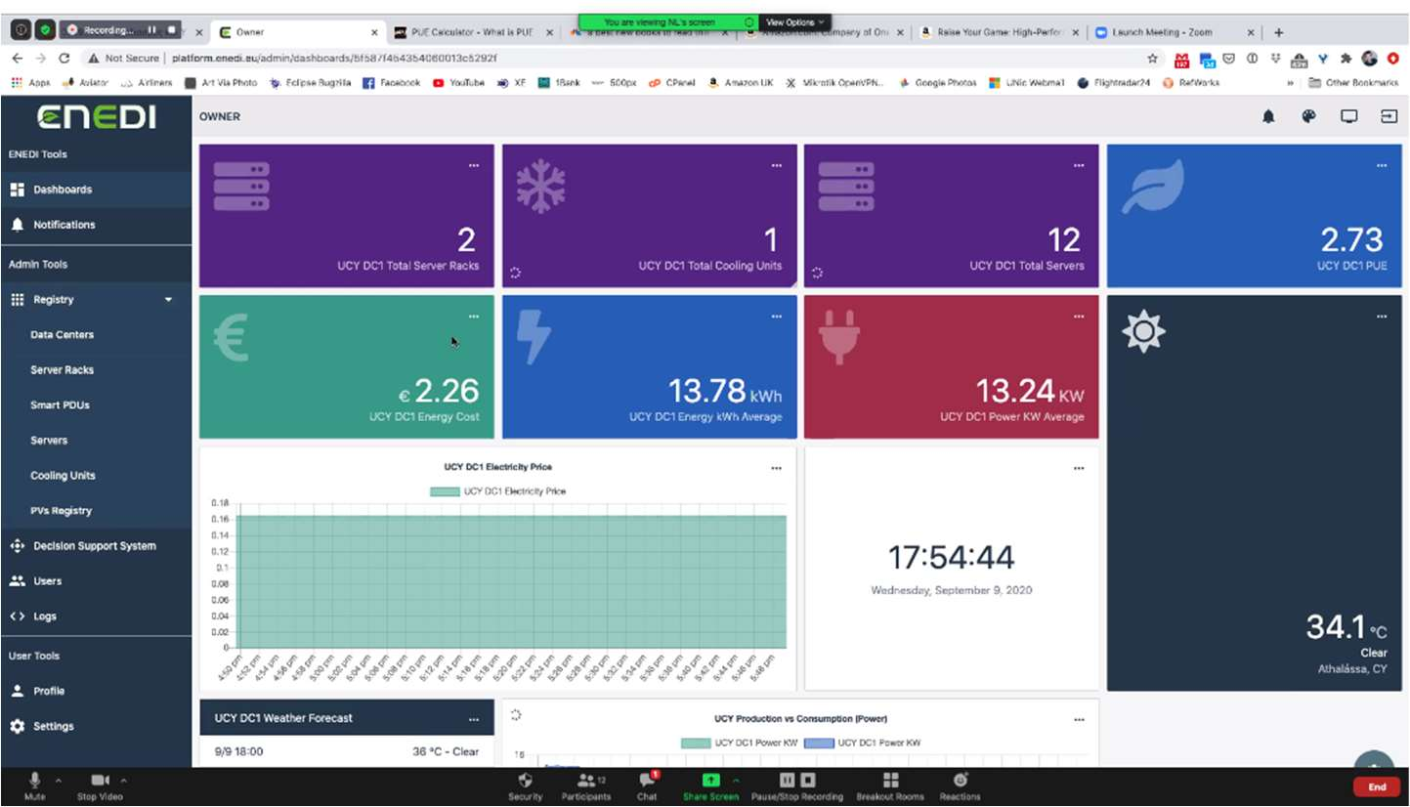
Task: Toggle green UCY DC1 Power KW legend swatch
Action: click(x=696, y=743)
